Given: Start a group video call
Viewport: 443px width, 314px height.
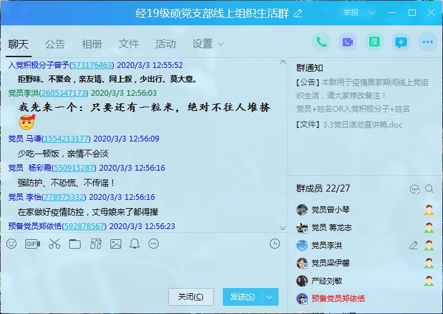Looking at the screenshot, I should pos(348,43).
